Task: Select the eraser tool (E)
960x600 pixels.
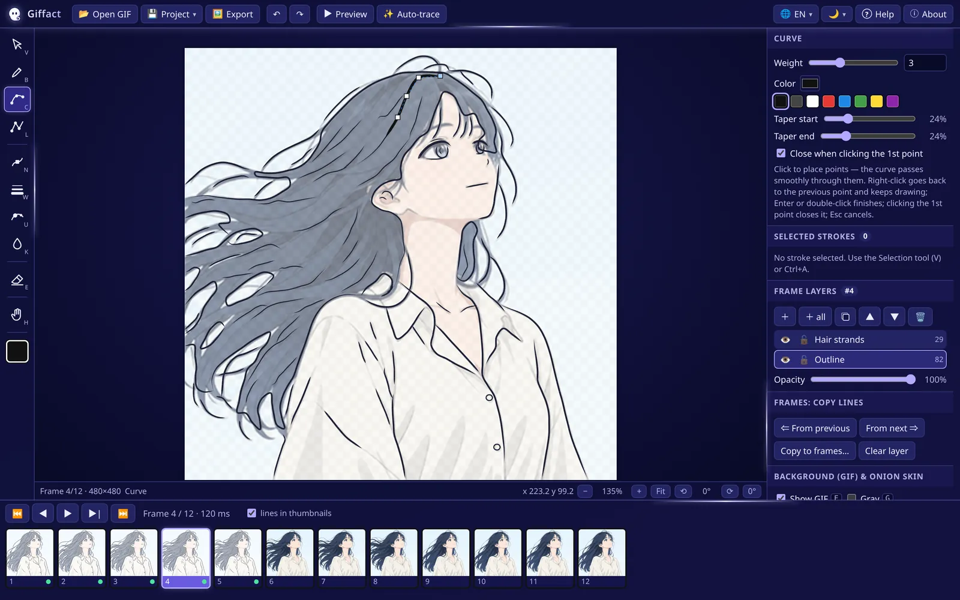Action: (x=17, y=280)
